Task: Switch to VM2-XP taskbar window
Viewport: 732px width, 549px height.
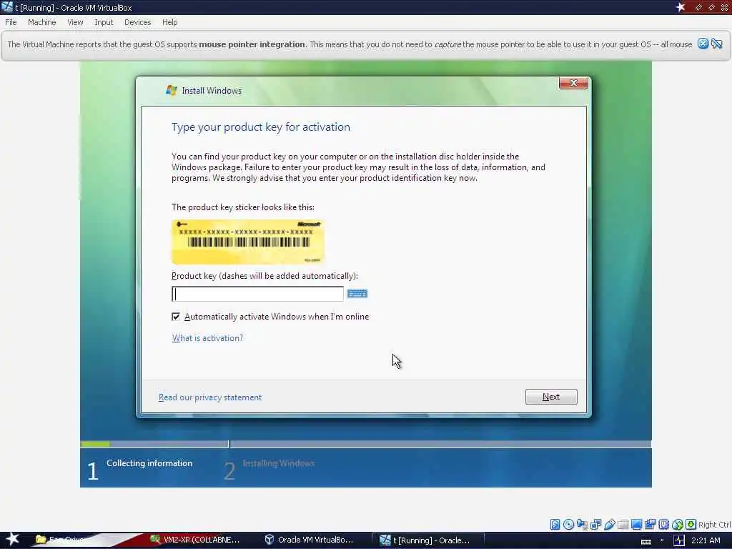Action: click(x=195, y=540)
